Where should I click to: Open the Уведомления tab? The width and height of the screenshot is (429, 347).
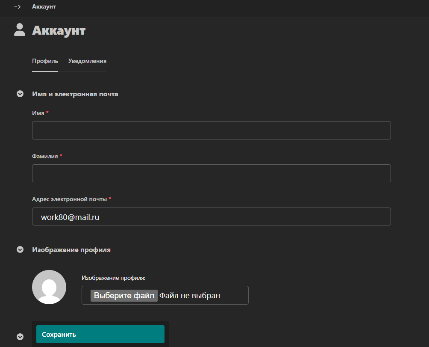click(x=87, y=61)
